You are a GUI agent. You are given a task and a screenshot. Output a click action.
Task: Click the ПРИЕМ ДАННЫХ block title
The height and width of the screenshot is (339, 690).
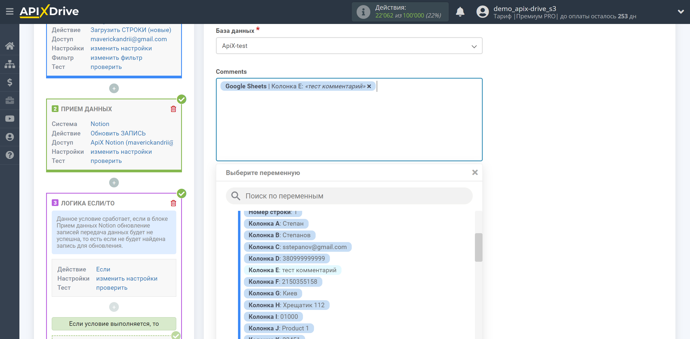(x=86, y=109)
